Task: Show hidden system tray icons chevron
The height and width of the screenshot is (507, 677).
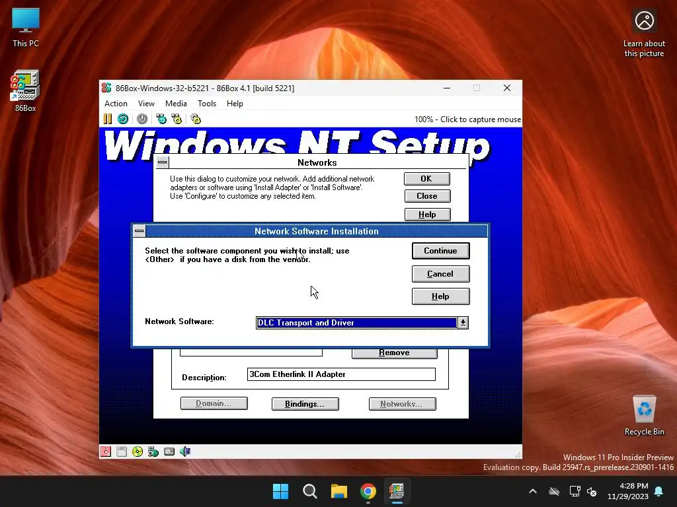Action: point(533,491)
